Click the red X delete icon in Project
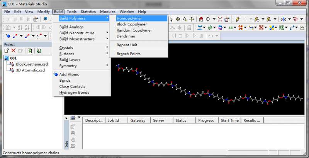The height and width of the screenshot is (158, 309). tap(14, 51)
